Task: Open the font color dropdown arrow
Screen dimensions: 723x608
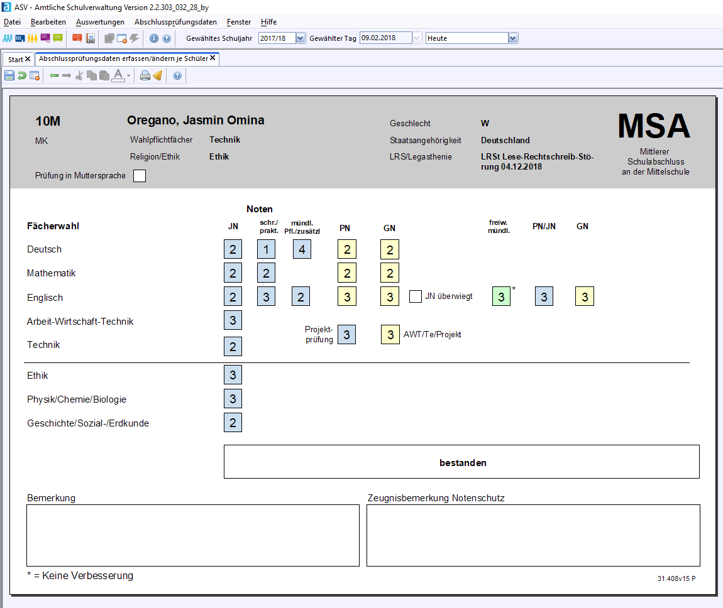Action: pyautogui.click(x=129, y=76)
